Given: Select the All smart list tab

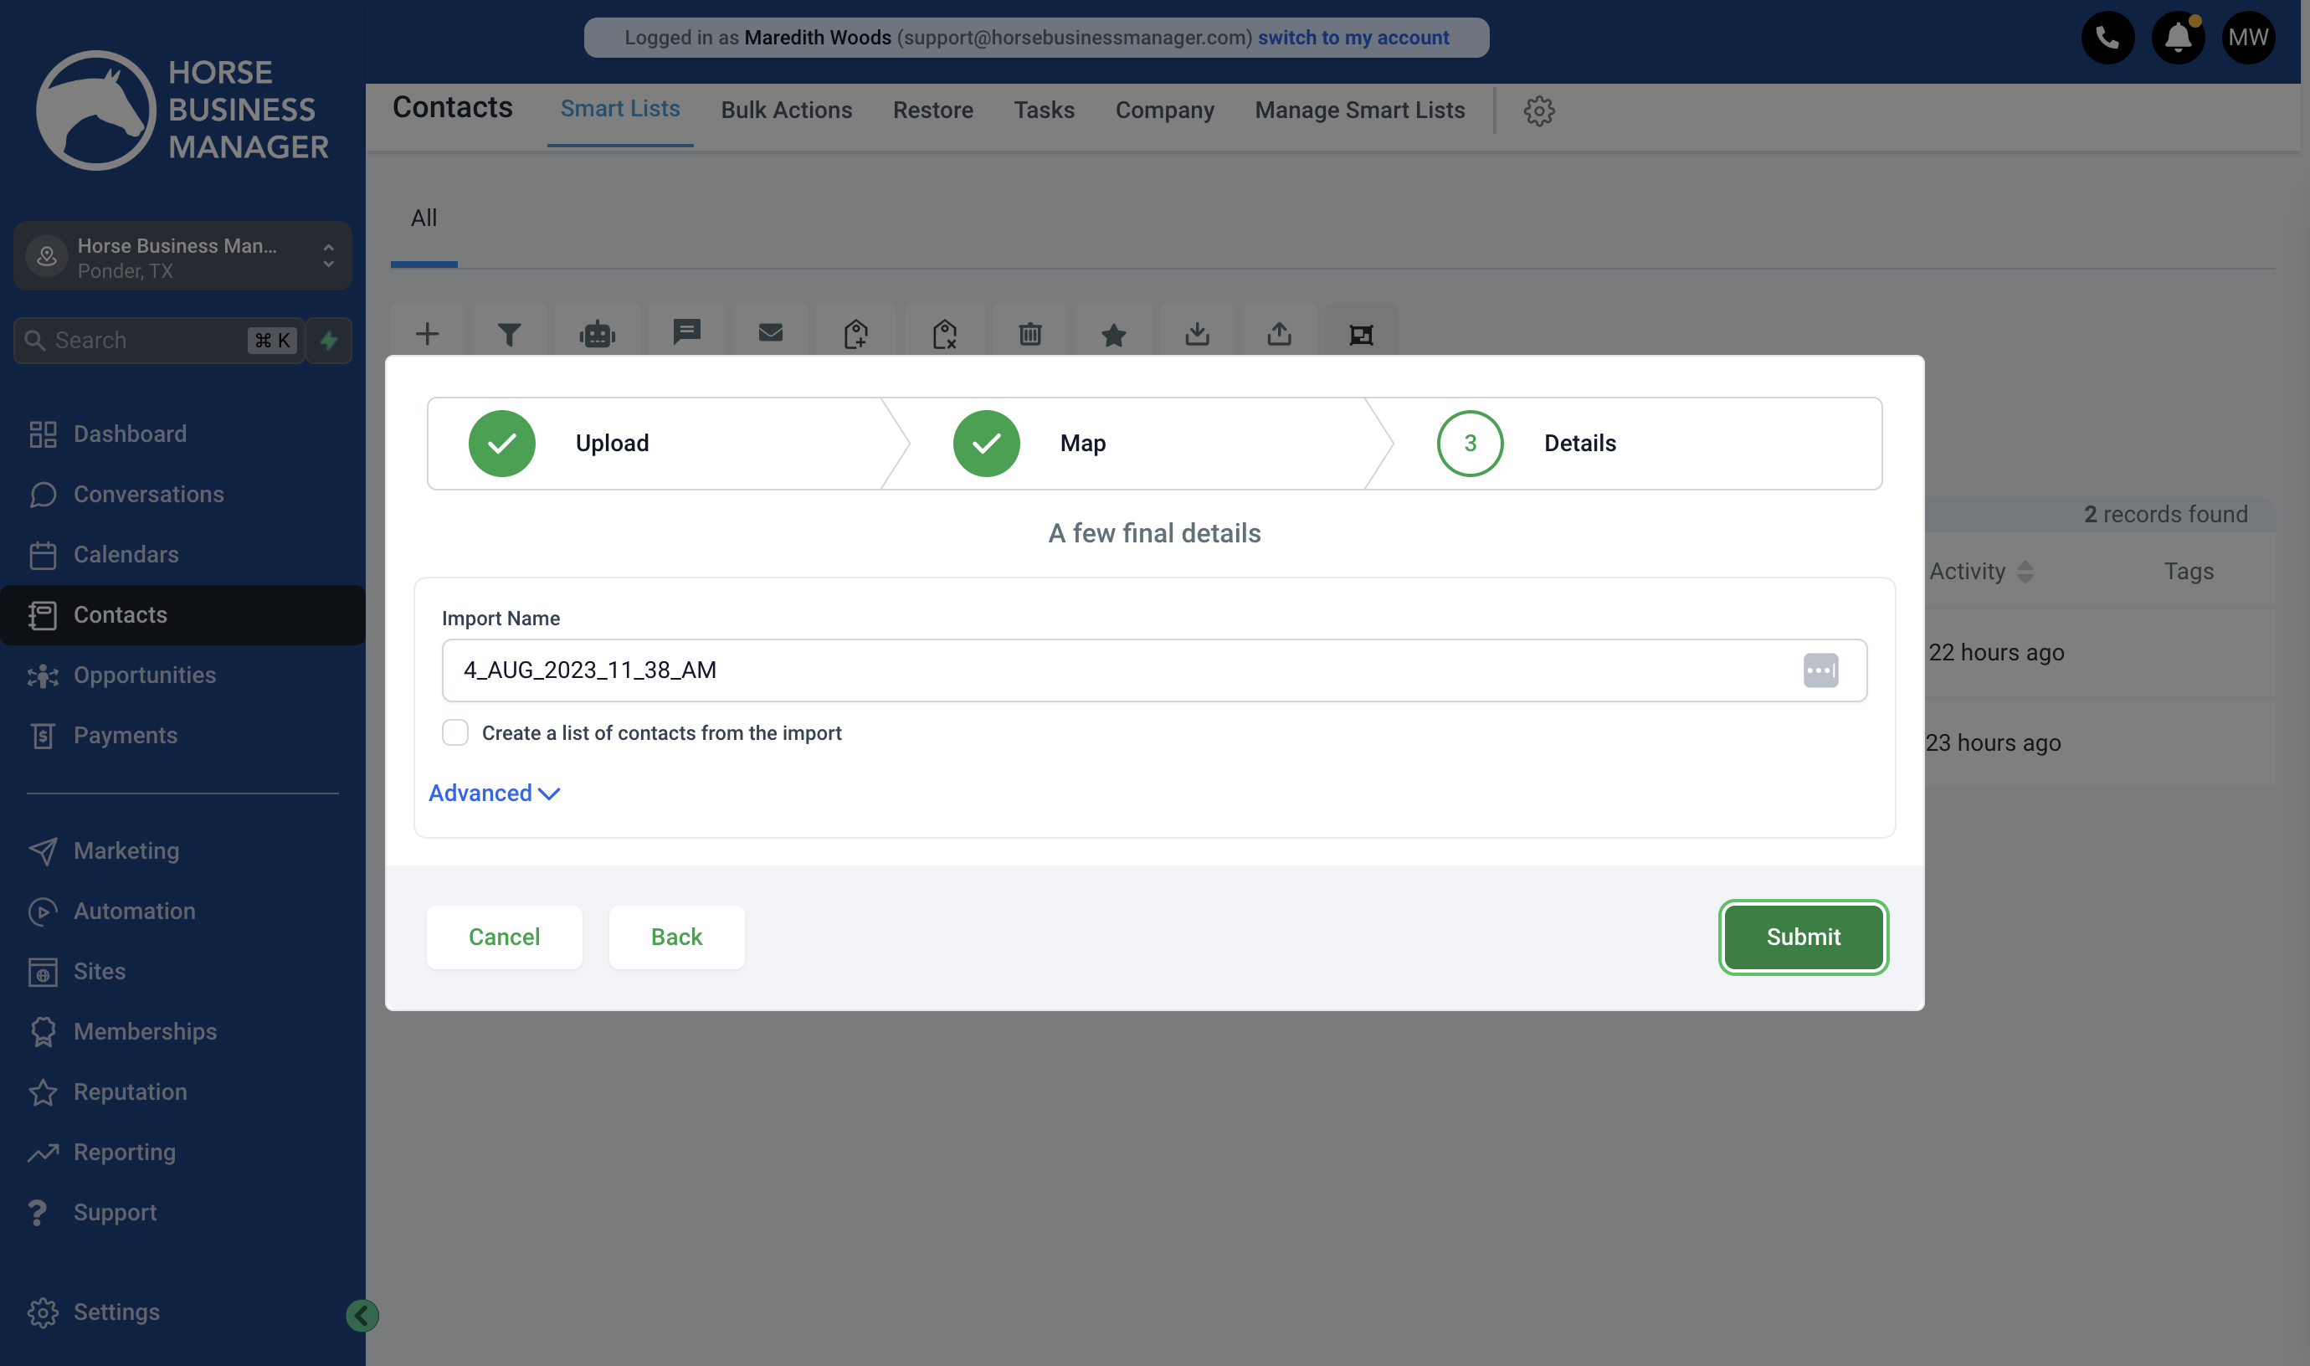Looking at the screenshot, I should [423, 218].
